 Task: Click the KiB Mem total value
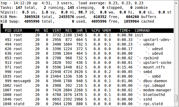tap(32, 17)
